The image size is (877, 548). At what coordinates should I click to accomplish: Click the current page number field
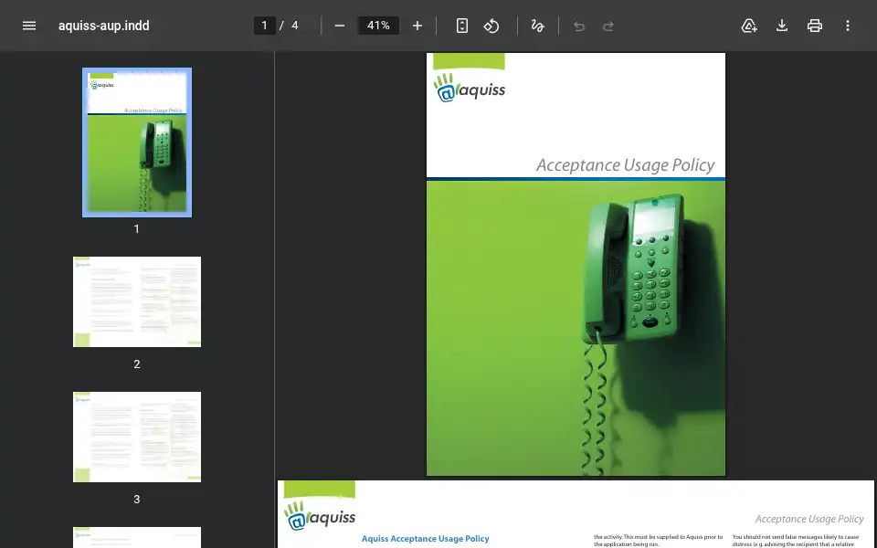pos(265,26)
